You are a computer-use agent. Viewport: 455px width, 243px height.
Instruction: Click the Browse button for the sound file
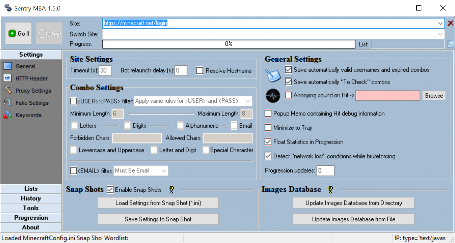coord(434,96)
